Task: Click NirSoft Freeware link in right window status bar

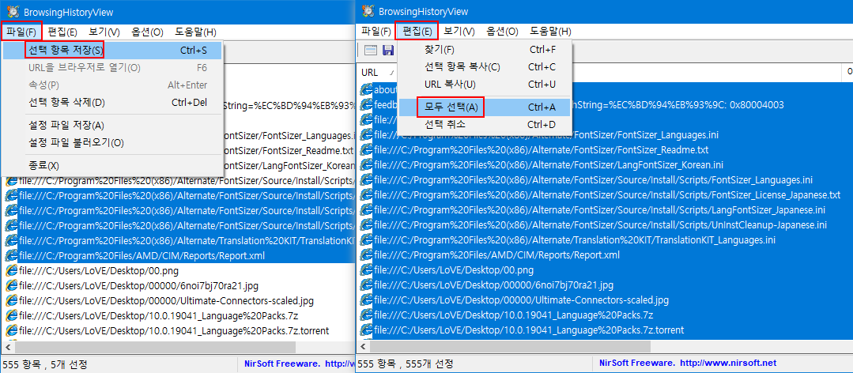Action: pyautogui.click(x=688, y=364)
